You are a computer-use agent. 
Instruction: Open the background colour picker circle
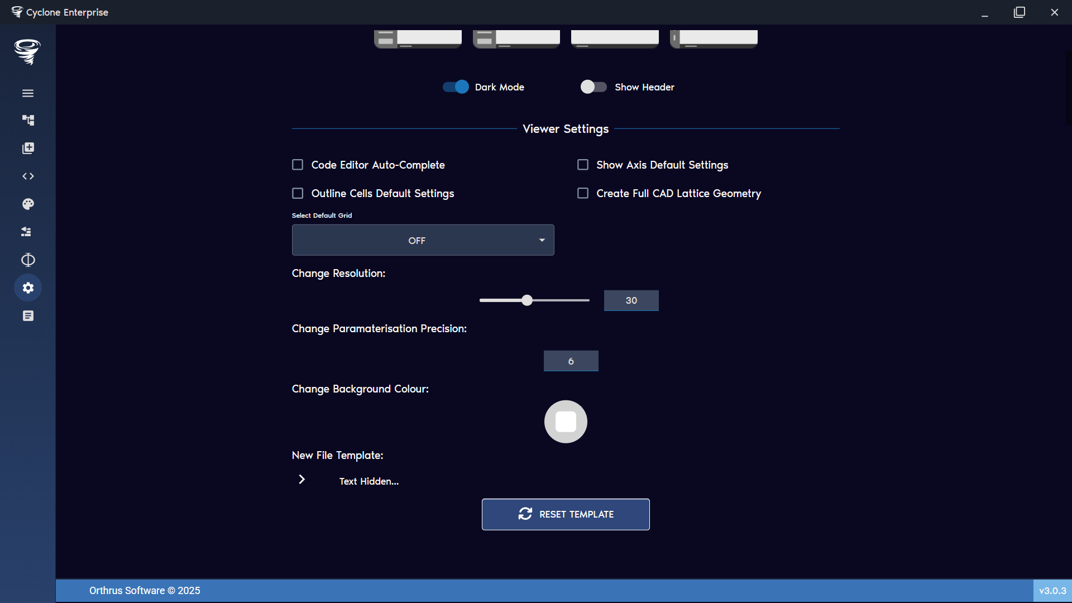coord(565,422)
